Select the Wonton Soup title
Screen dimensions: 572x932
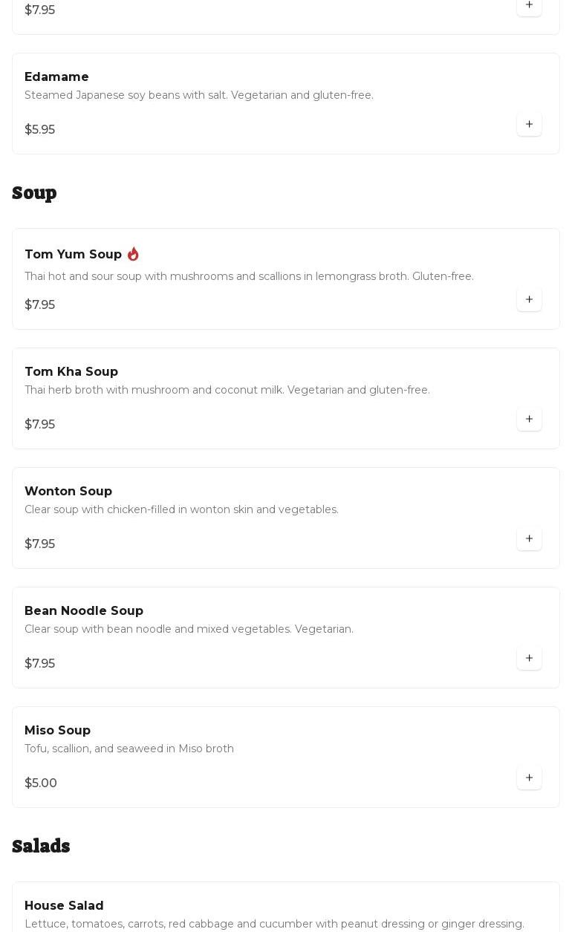68,491
